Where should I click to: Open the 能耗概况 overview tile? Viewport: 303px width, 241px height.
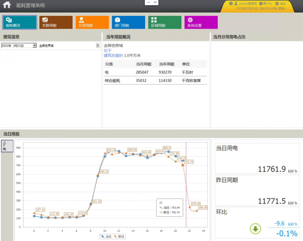click(20, 22)
